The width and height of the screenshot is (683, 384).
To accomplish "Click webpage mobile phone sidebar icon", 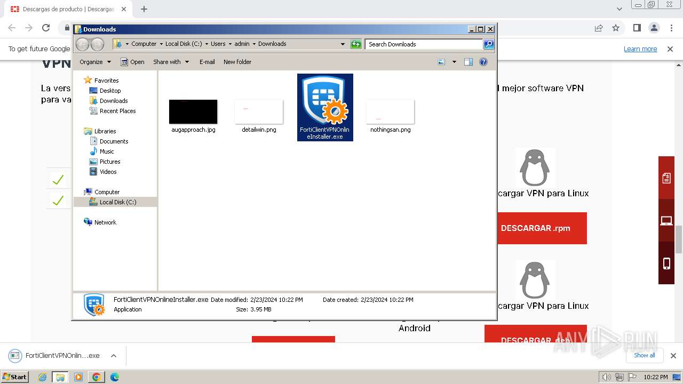I will pyautogui.click(x=666, y=263).
